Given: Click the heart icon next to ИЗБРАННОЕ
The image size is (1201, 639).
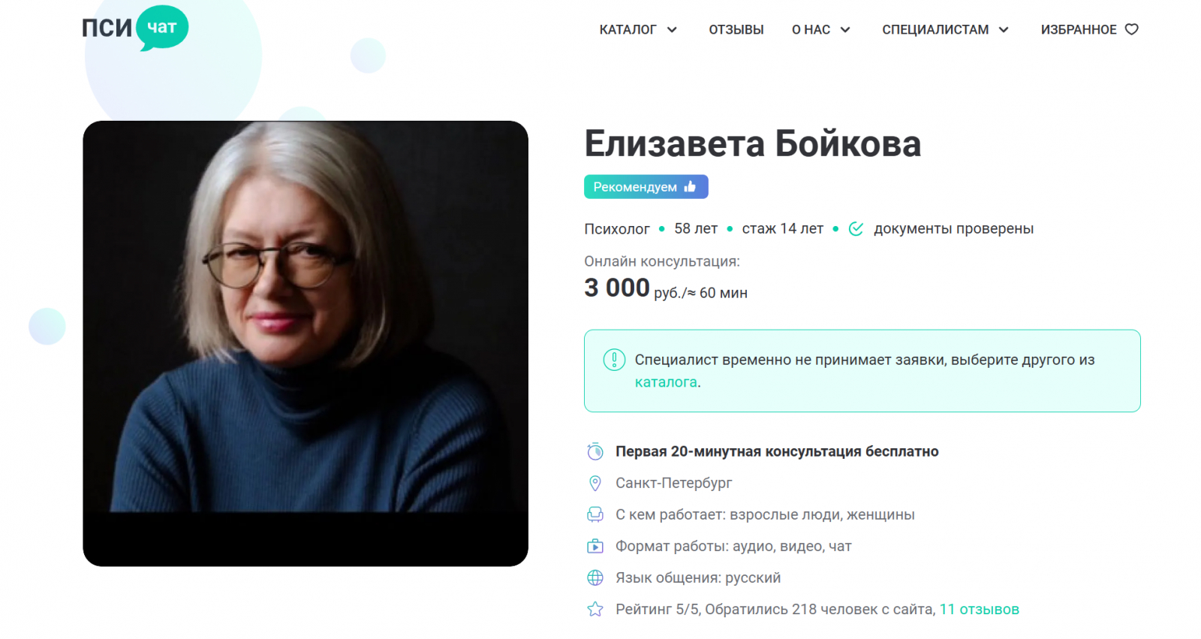Looking at the screenshot, I should 1132,29.
